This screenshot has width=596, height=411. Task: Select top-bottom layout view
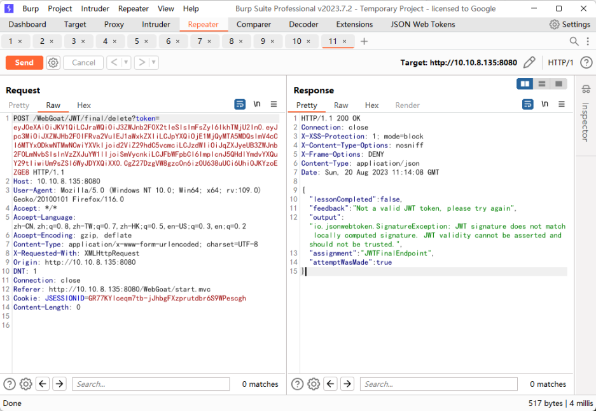point(542,84)
